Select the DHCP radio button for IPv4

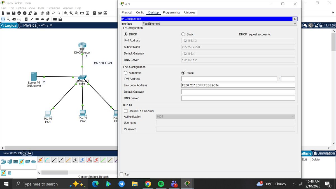126,34
